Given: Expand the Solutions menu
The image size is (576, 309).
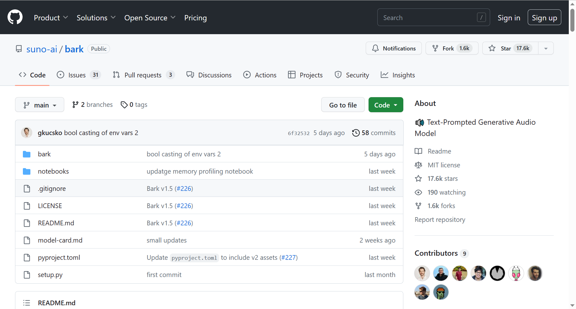Looking at the screenshot, I should tap(96, 18).
